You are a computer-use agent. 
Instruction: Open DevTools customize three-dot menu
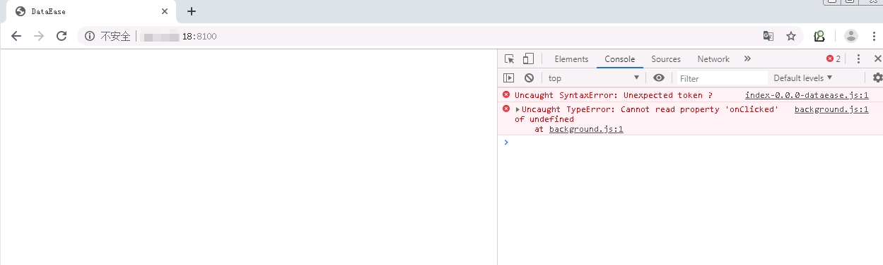click(858, 59)
